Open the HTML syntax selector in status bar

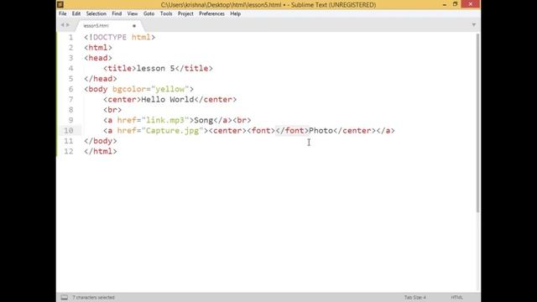pyautogui.click(x=456, y=297)
